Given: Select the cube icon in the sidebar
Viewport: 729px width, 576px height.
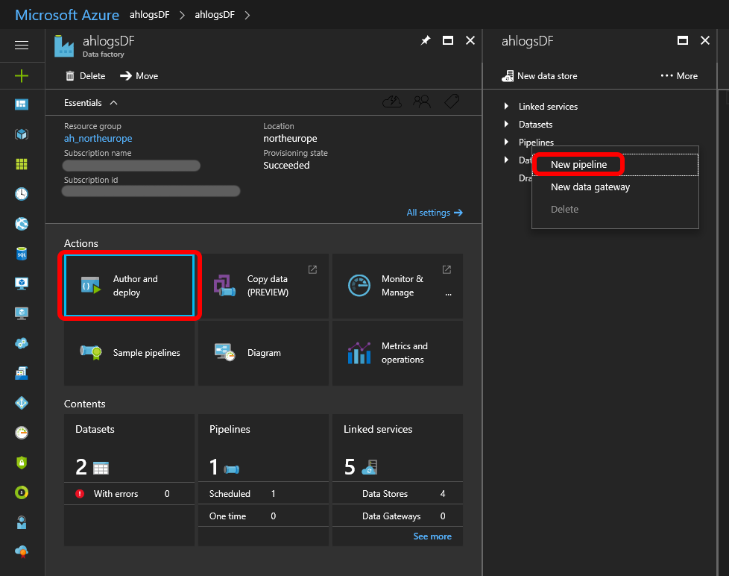Looking at the screenshot, I should (22, 134).
